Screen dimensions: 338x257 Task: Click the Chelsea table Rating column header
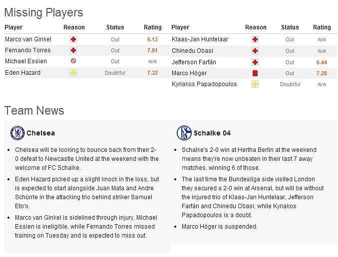(153, 27)
